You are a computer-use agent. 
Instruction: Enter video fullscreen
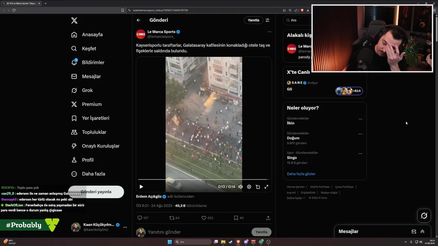click(x=266, y=187)
